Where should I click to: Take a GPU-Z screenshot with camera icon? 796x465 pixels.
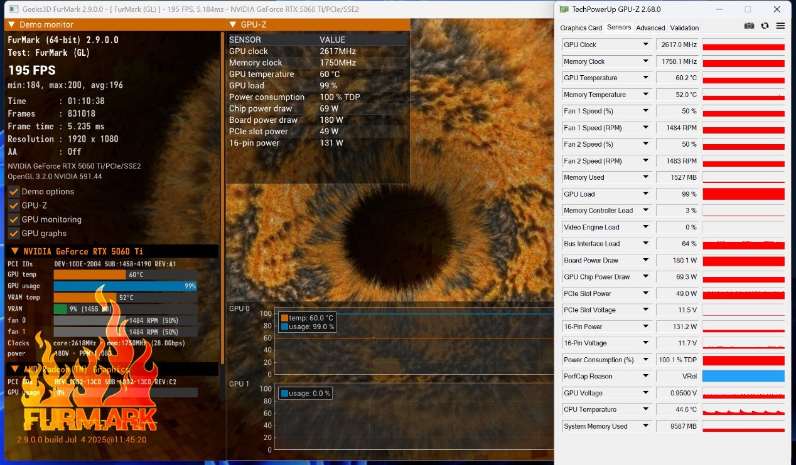749,26
